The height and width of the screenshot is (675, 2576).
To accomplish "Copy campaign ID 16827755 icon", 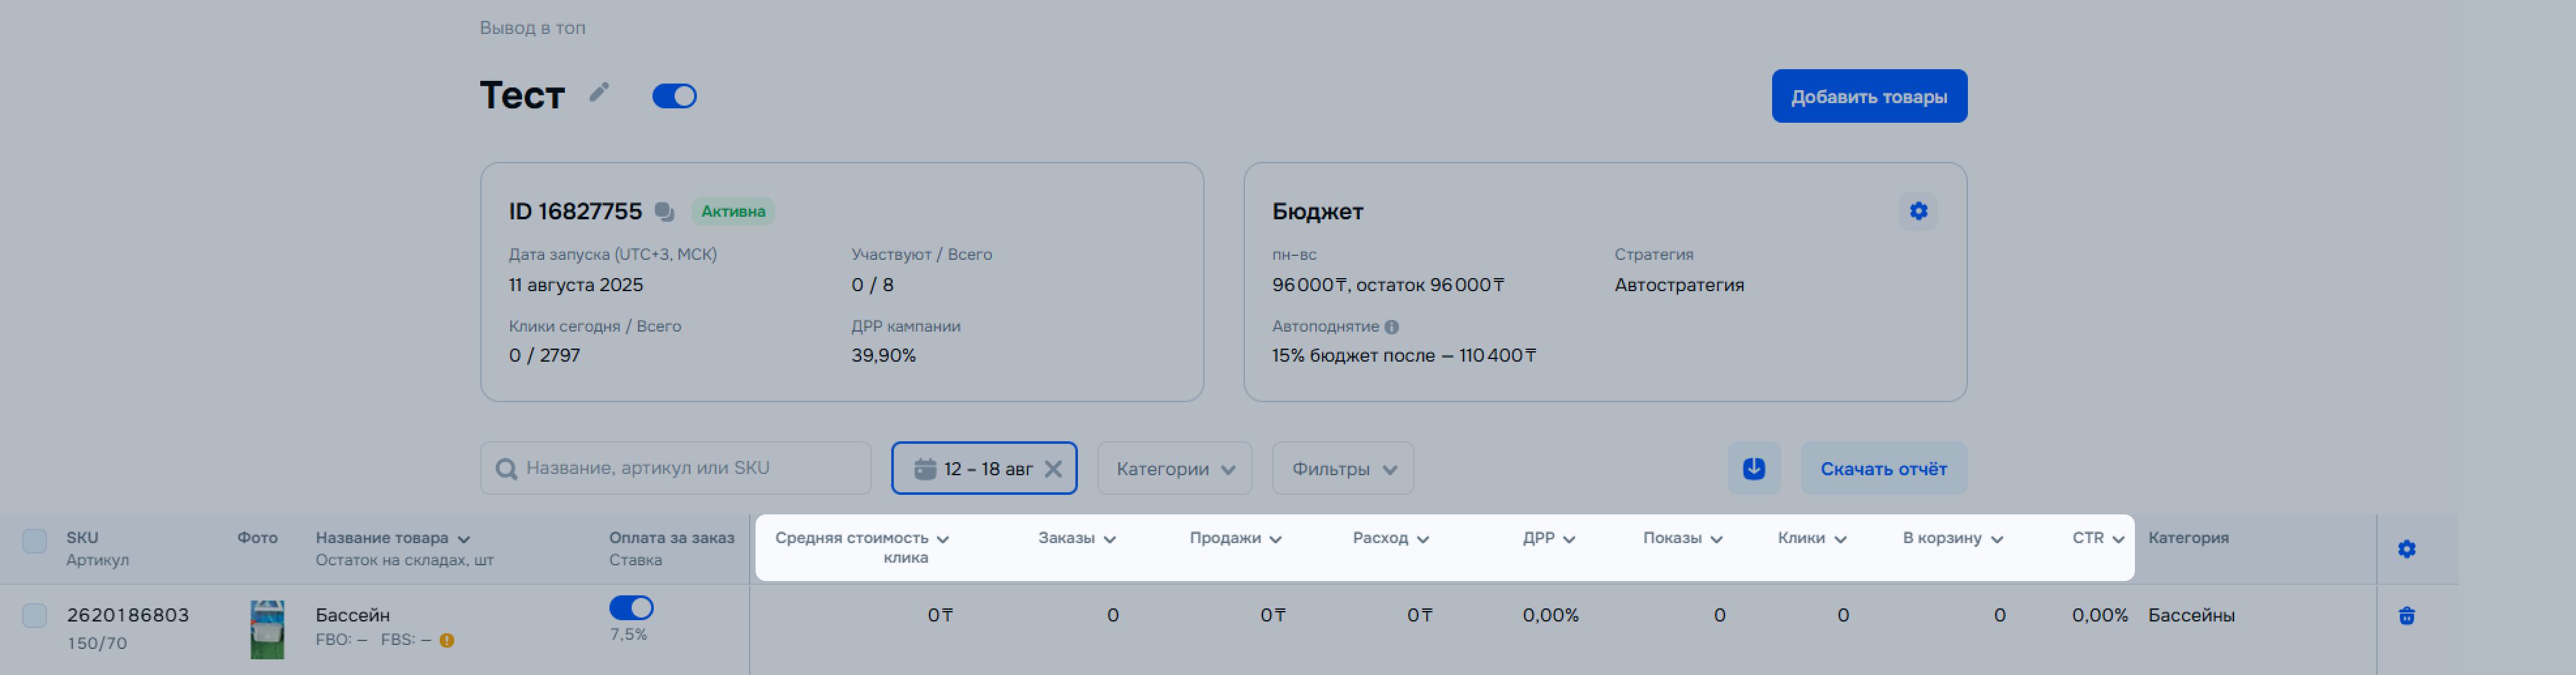I will pos(664,211).
